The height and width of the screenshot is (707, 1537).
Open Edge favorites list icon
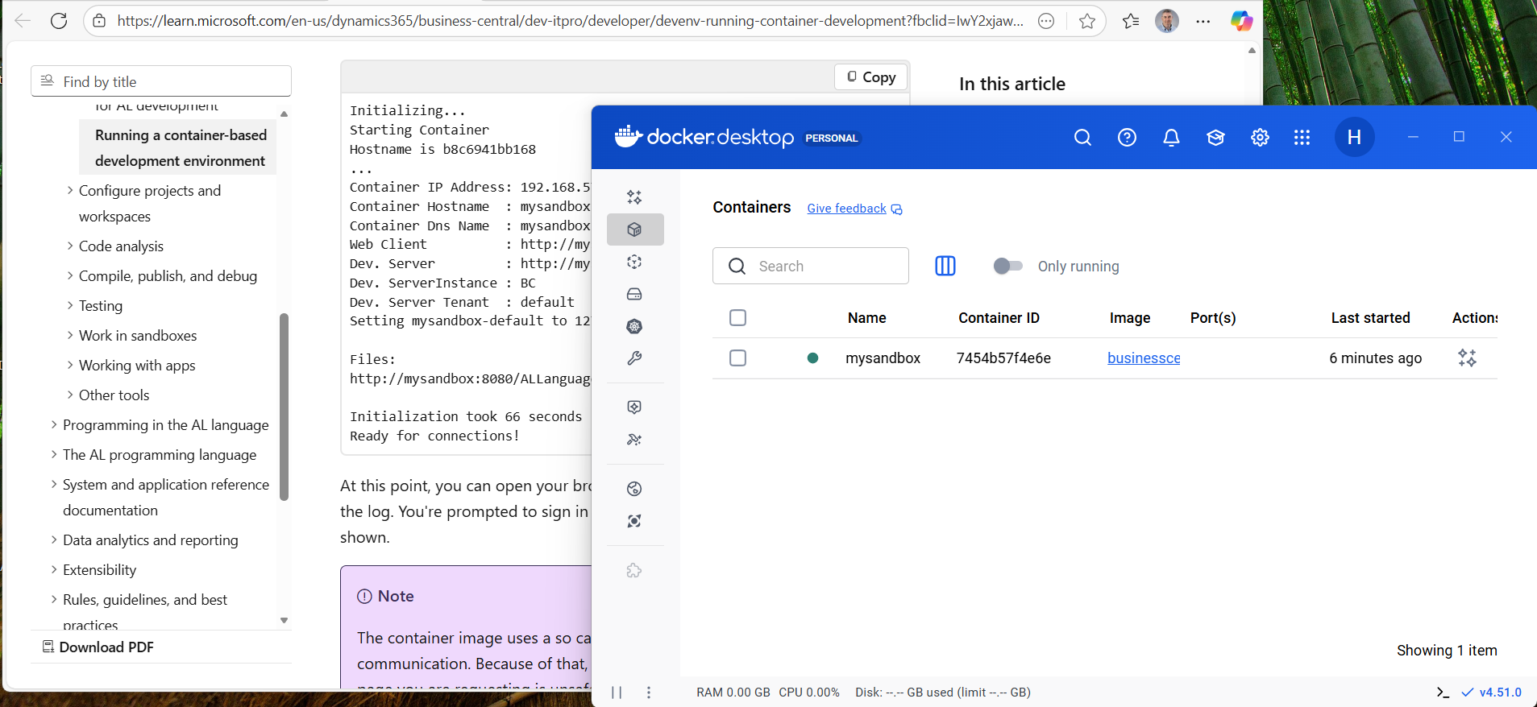point(1131,21)
